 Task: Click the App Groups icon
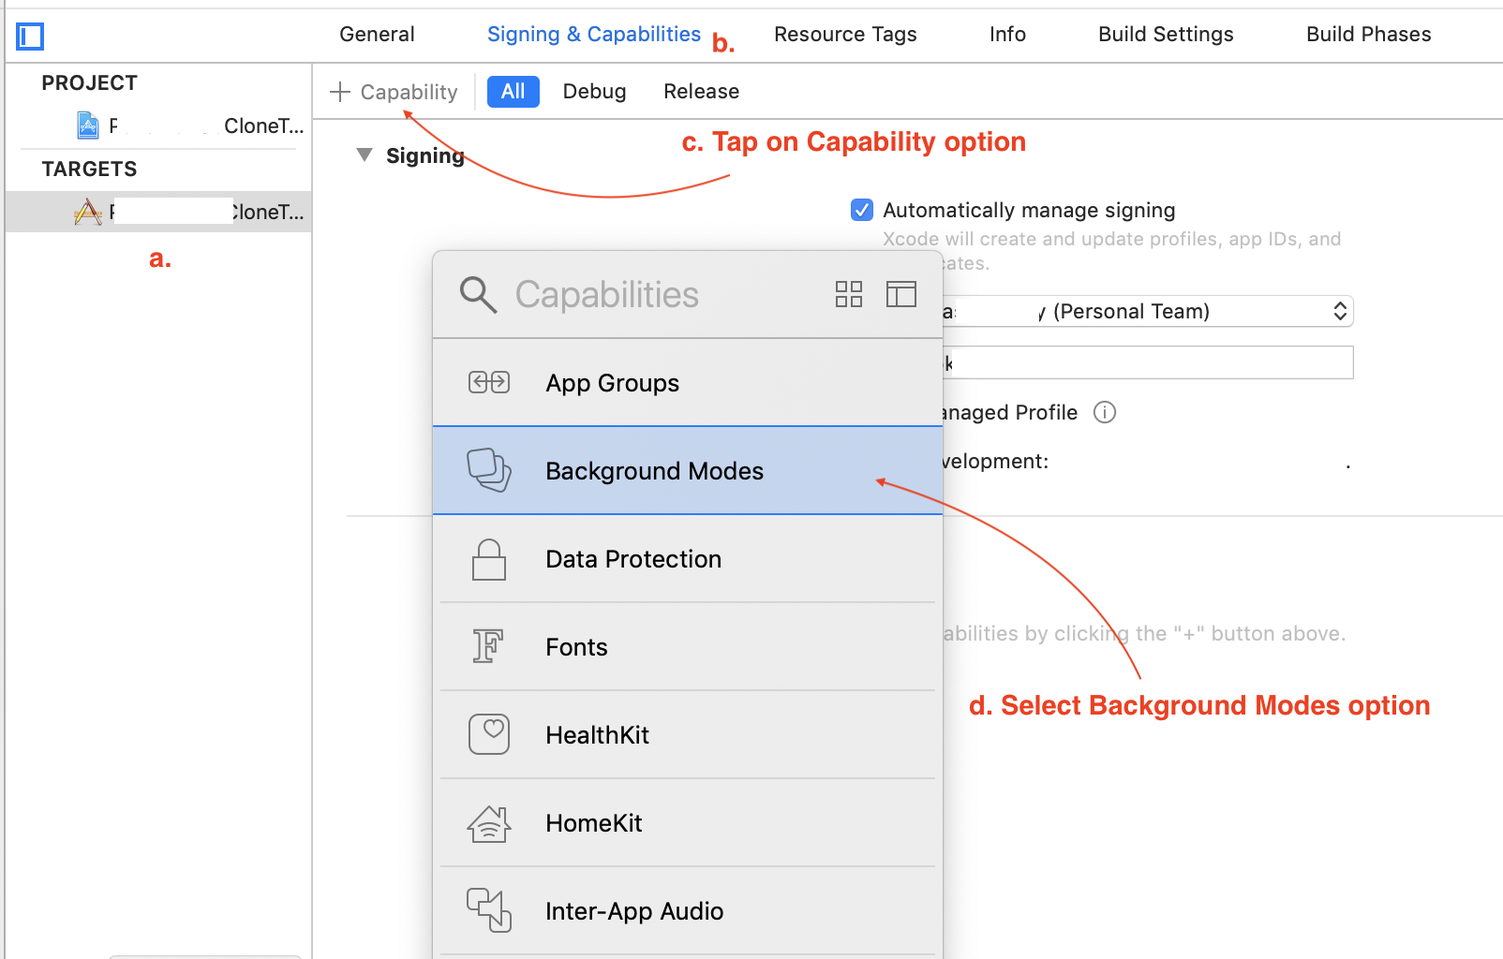[489, 382]
